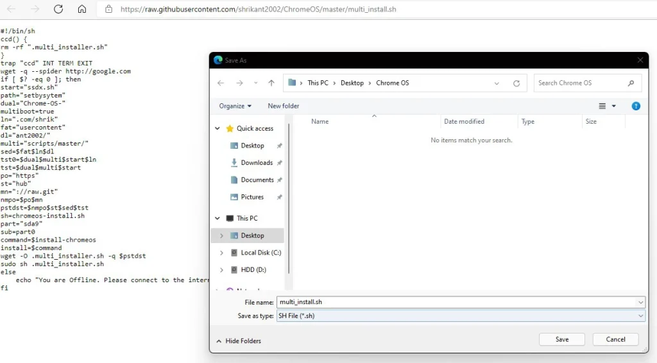
Task: Click the dialog Back arrow
Action: coord(221,83)
